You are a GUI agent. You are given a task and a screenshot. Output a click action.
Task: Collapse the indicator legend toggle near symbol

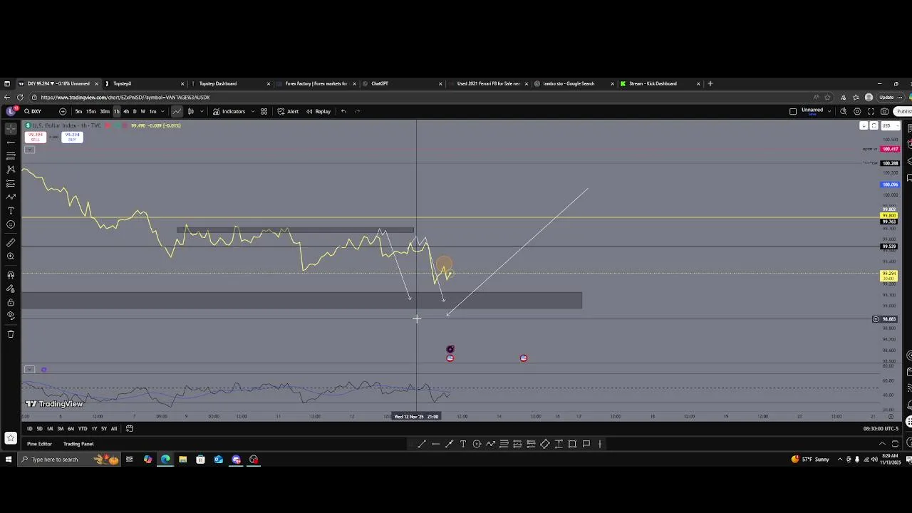click(29, 150)
